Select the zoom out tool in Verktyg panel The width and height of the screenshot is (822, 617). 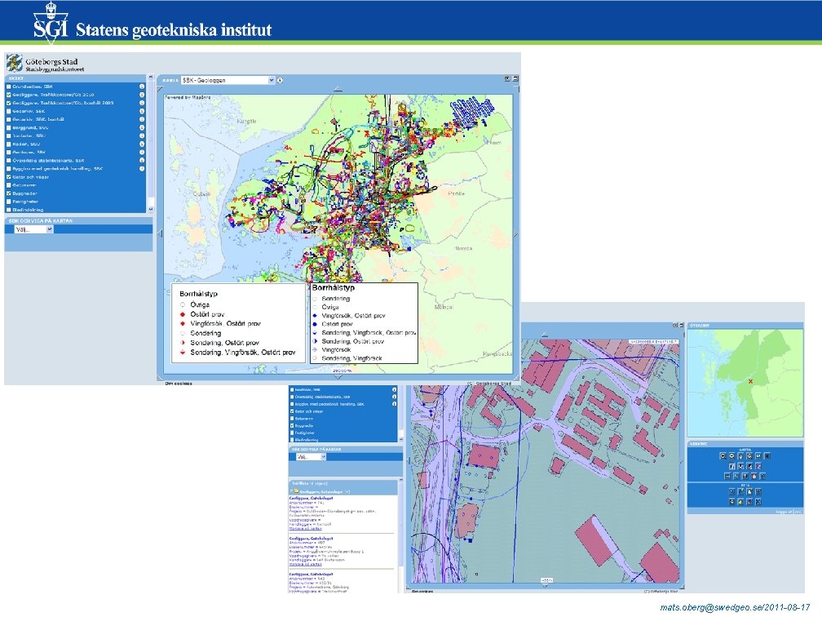point(731,456)
